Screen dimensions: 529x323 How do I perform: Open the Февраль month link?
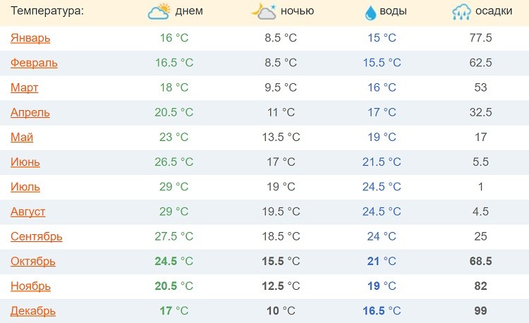tap(34, 63)
